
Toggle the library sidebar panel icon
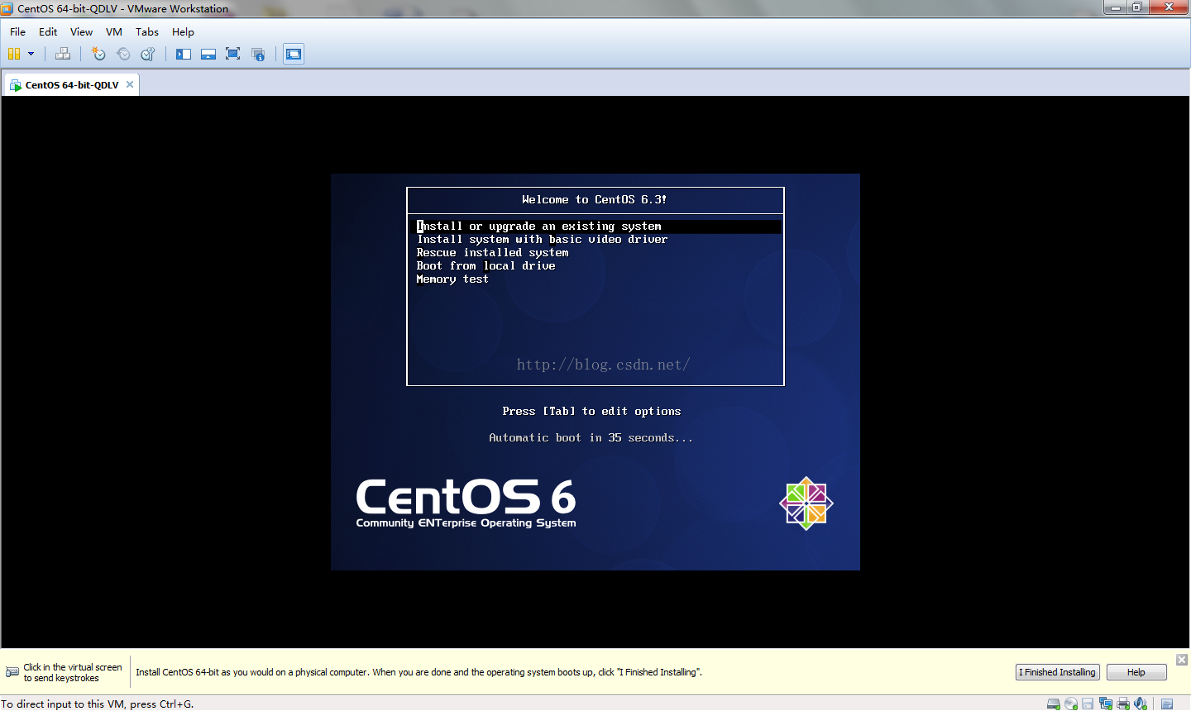point(184,54)
